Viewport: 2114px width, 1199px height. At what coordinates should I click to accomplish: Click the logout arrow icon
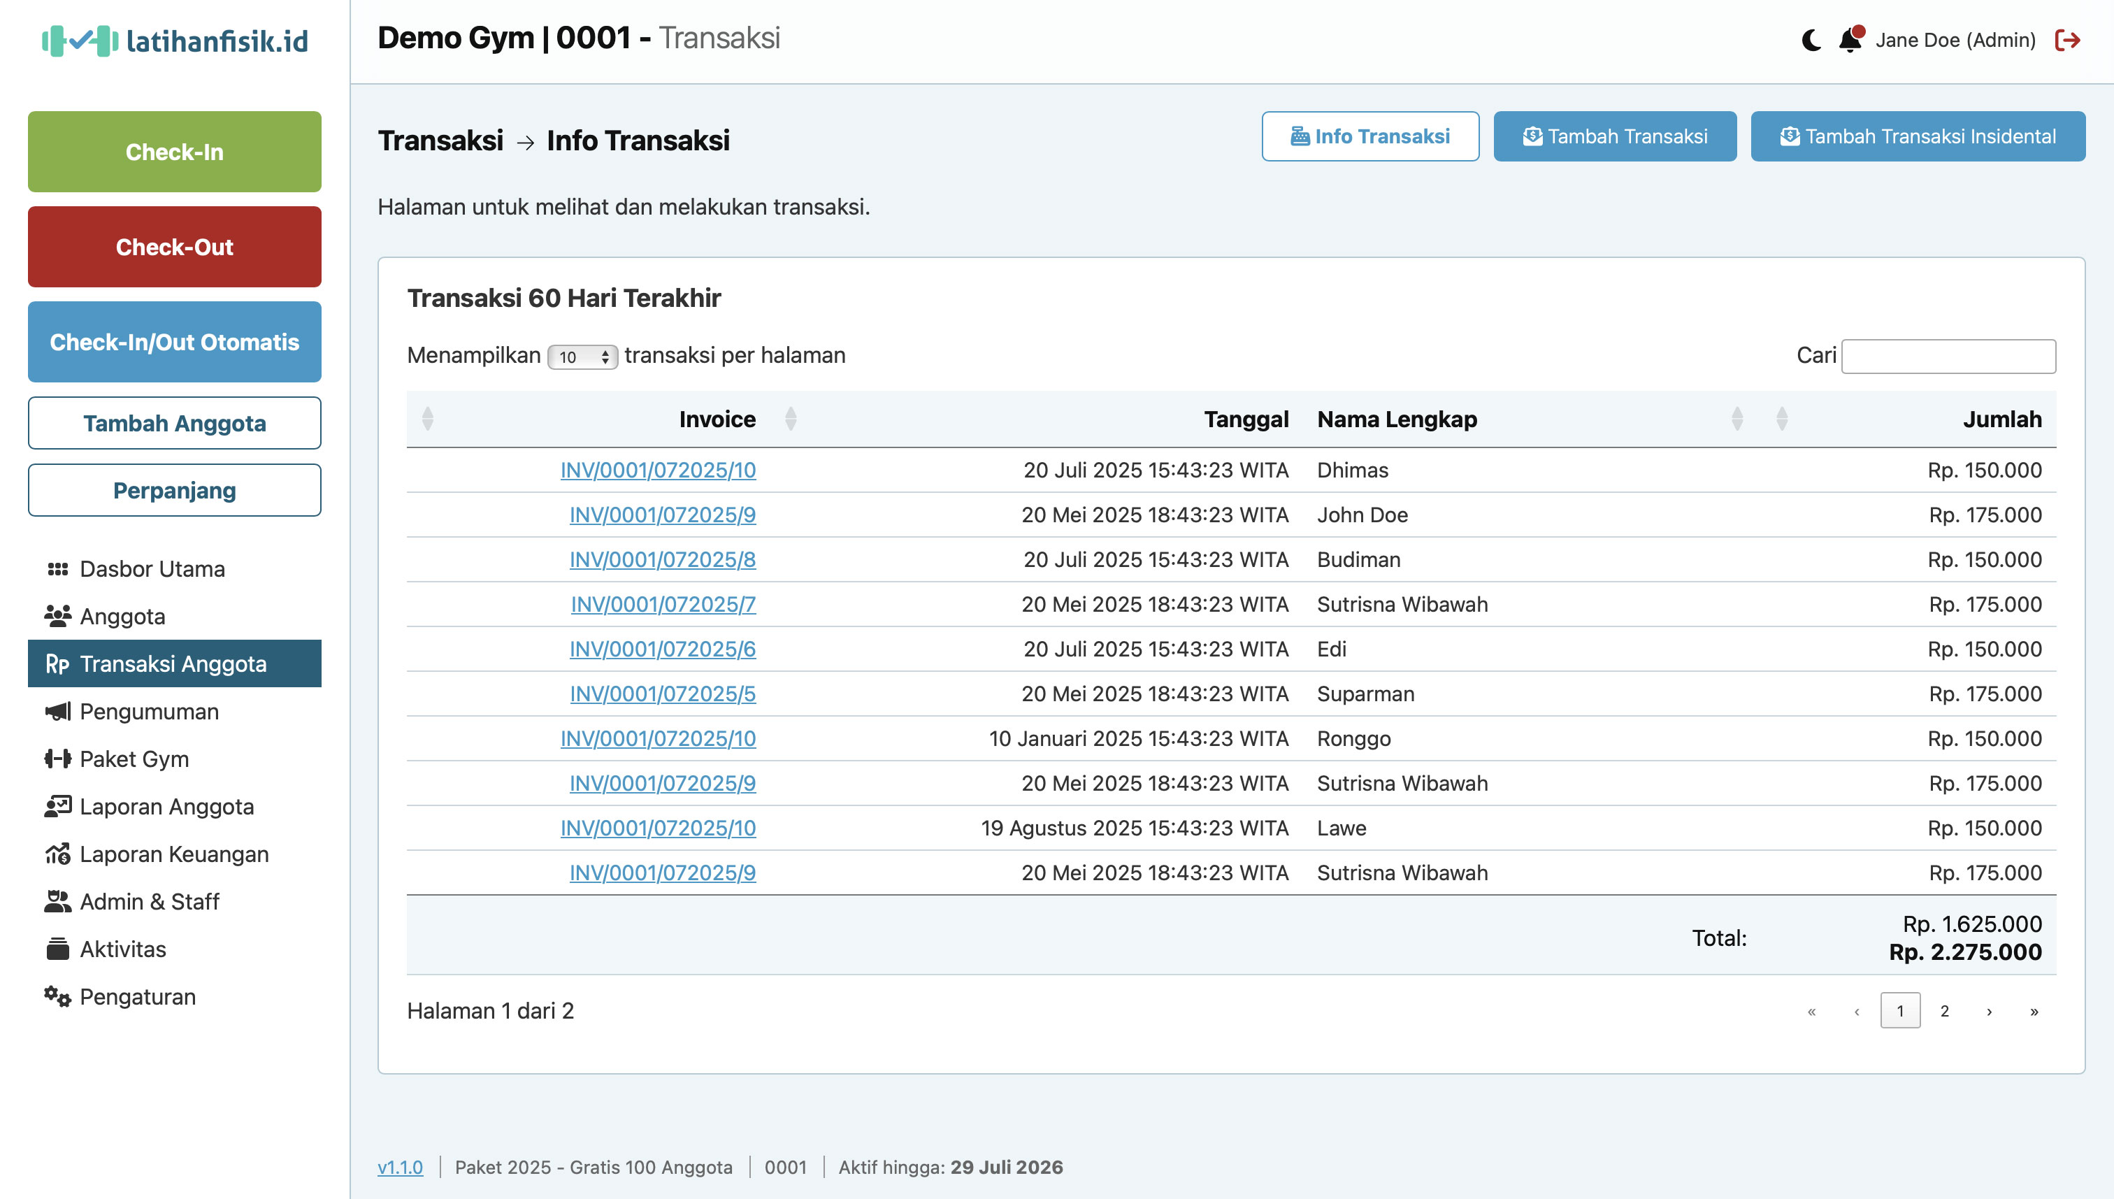click(2068, 40)
